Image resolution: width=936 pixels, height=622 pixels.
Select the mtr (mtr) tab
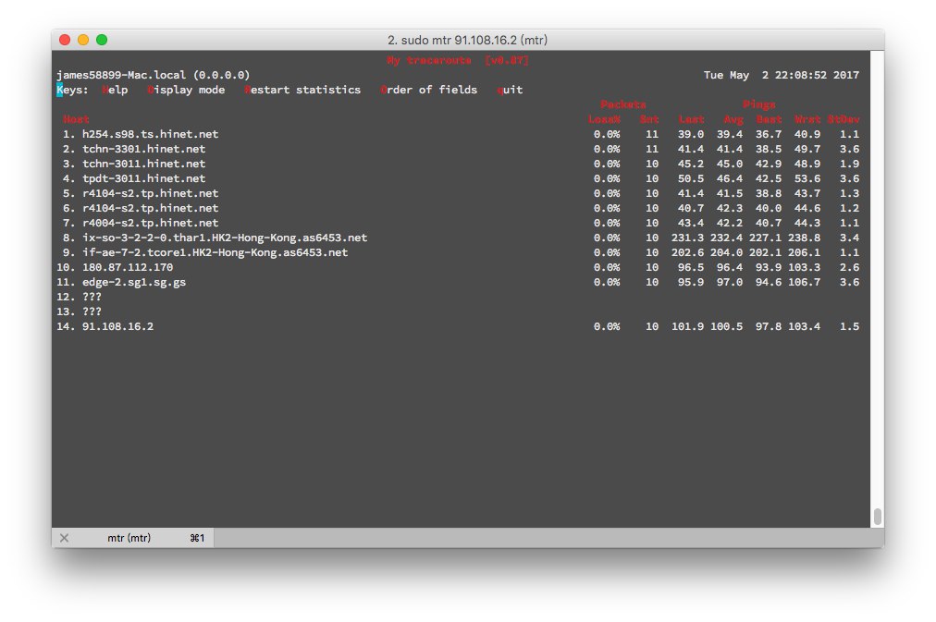point(129,538)
